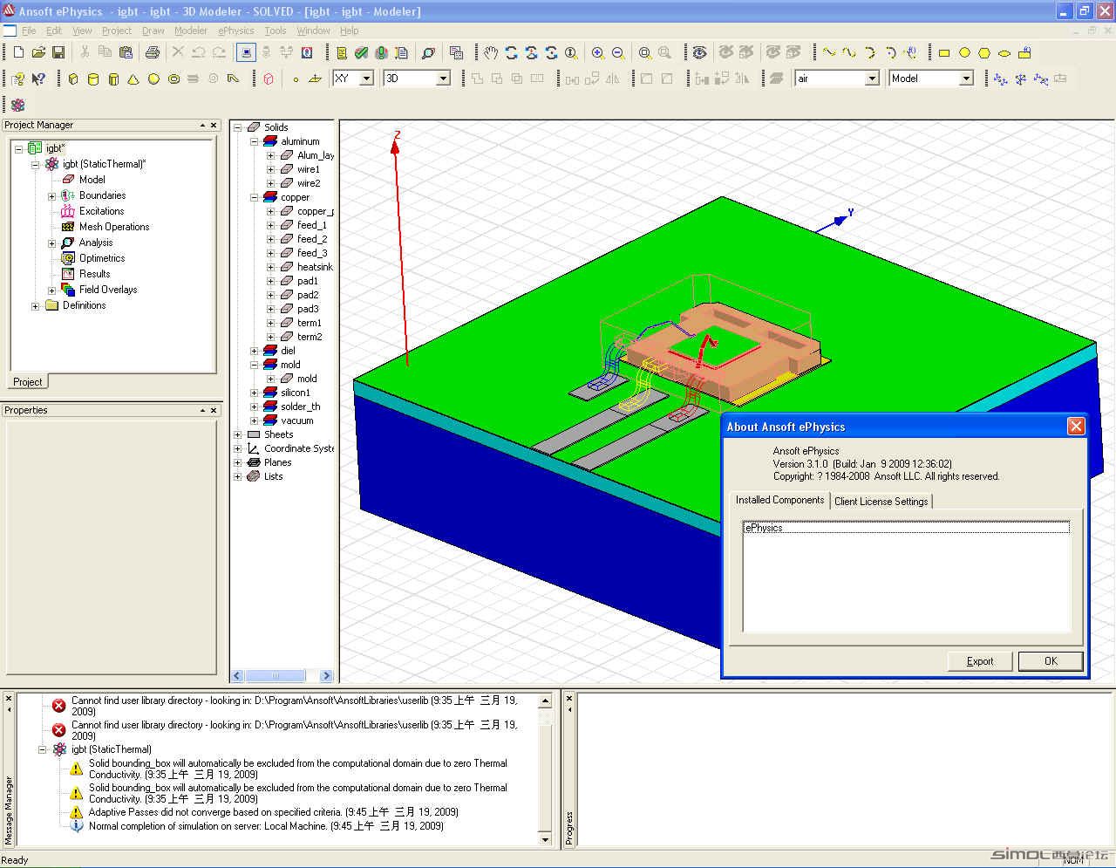Expand the Analysis node in Project Manager
Image resolution: width=1116 pixels, height=868 pixels.
pyautogui.click(x=51, y=243)
